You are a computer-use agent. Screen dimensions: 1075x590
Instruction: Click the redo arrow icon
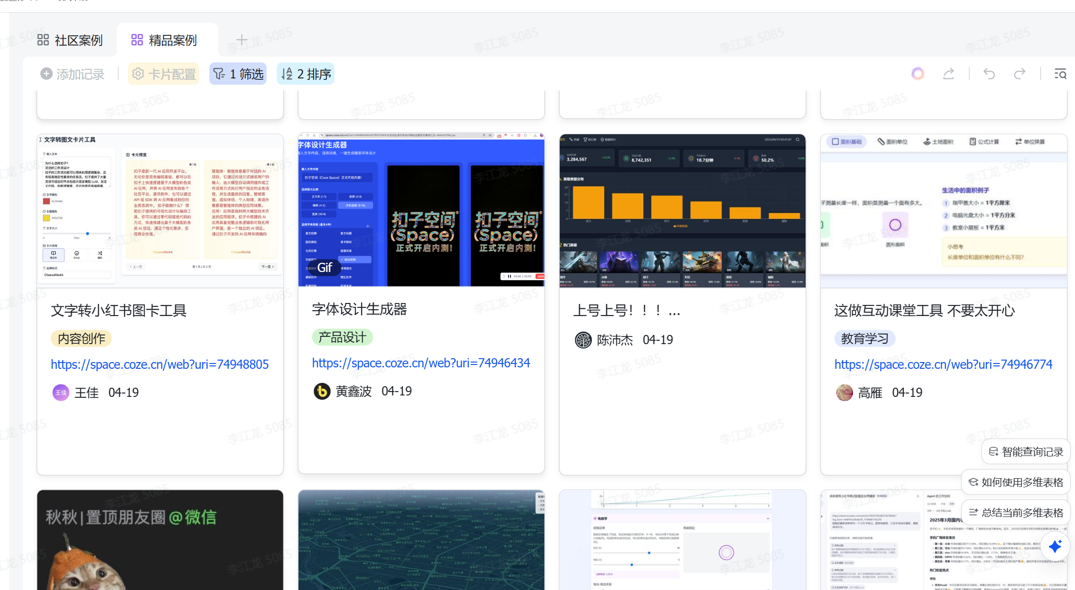point(1019,74)
